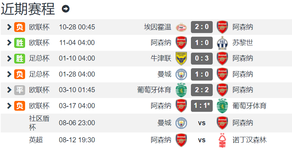Click the 1 : 1* score box
This screenshot has width=292, height=151.
(x=202, y=106)
